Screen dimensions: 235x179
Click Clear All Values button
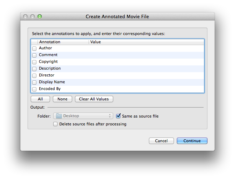[x=94, y=99]
